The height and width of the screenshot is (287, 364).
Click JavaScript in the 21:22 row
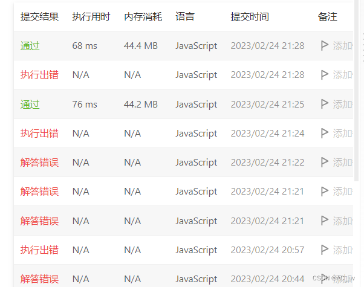pos(197,163)
